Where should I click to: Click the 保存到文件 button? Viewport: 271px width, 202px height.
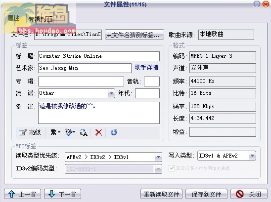point(206,194)
